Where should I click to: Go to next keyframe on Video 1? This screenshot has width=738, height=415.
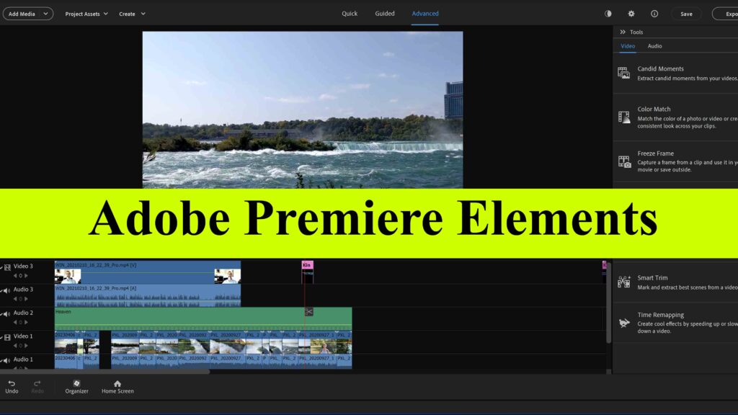pyautogui.click(x=27, y=346)
